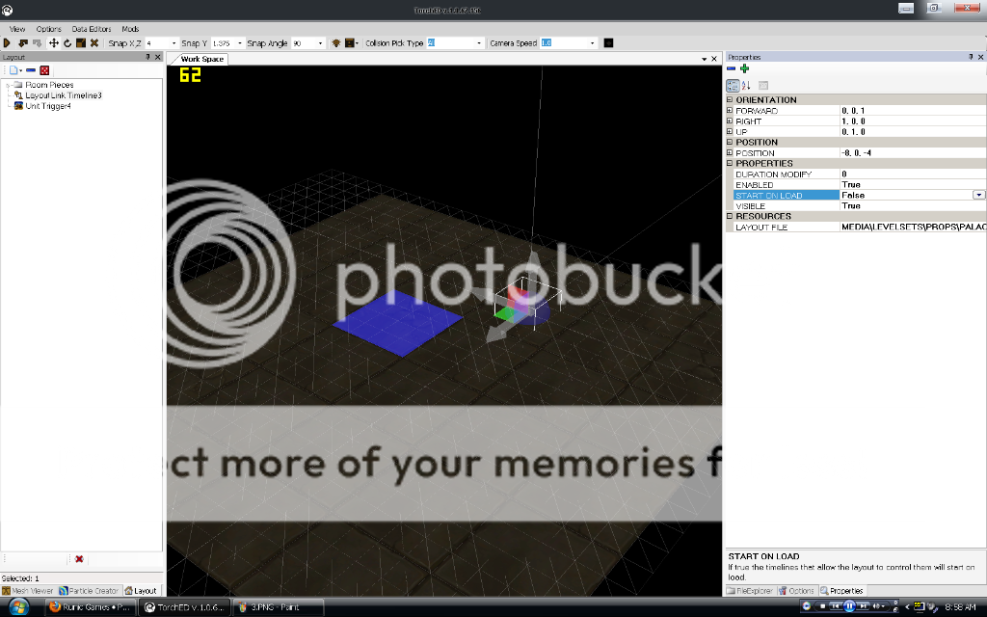Click the Snap Y value field
The image size is (987, 617).
click(223, 43)
